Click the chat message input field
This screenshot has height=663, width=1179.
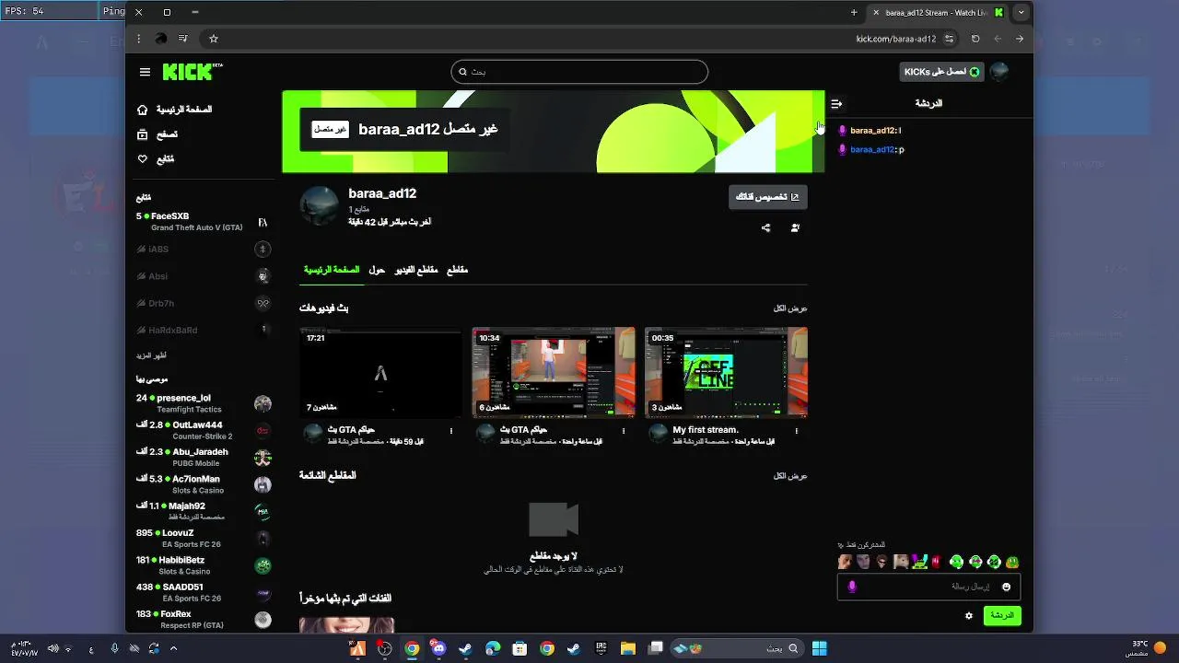click(928, 587)
